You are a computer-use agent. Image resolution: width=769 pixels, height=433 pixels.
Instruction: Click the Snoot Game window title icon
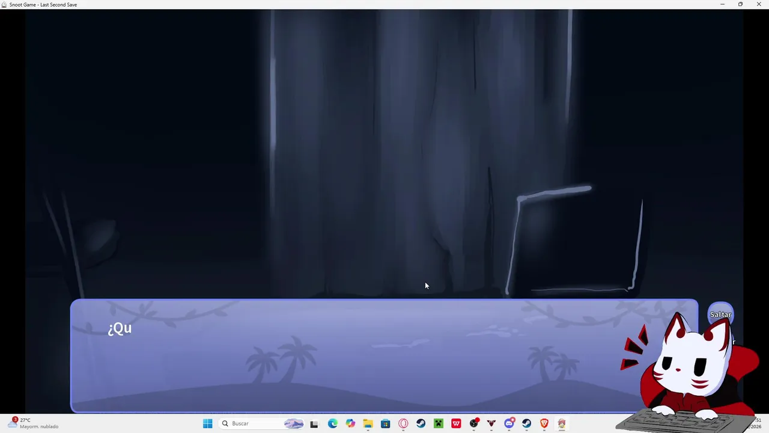pyautogui.click(x=5, y=4)
